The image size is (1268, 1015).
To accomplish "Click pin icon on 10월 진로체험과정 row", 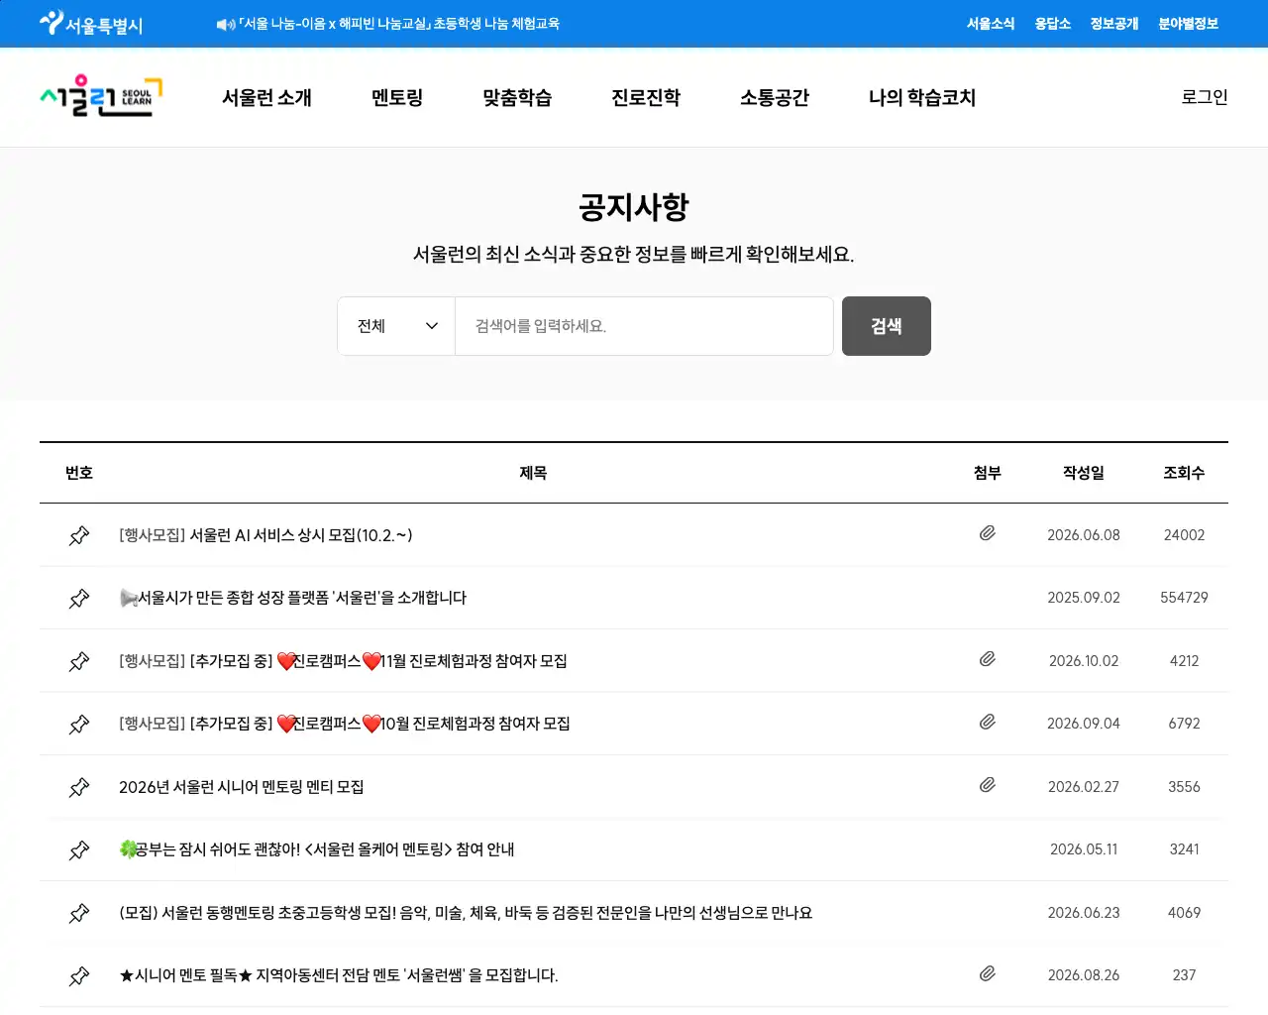I will [79, 725].
